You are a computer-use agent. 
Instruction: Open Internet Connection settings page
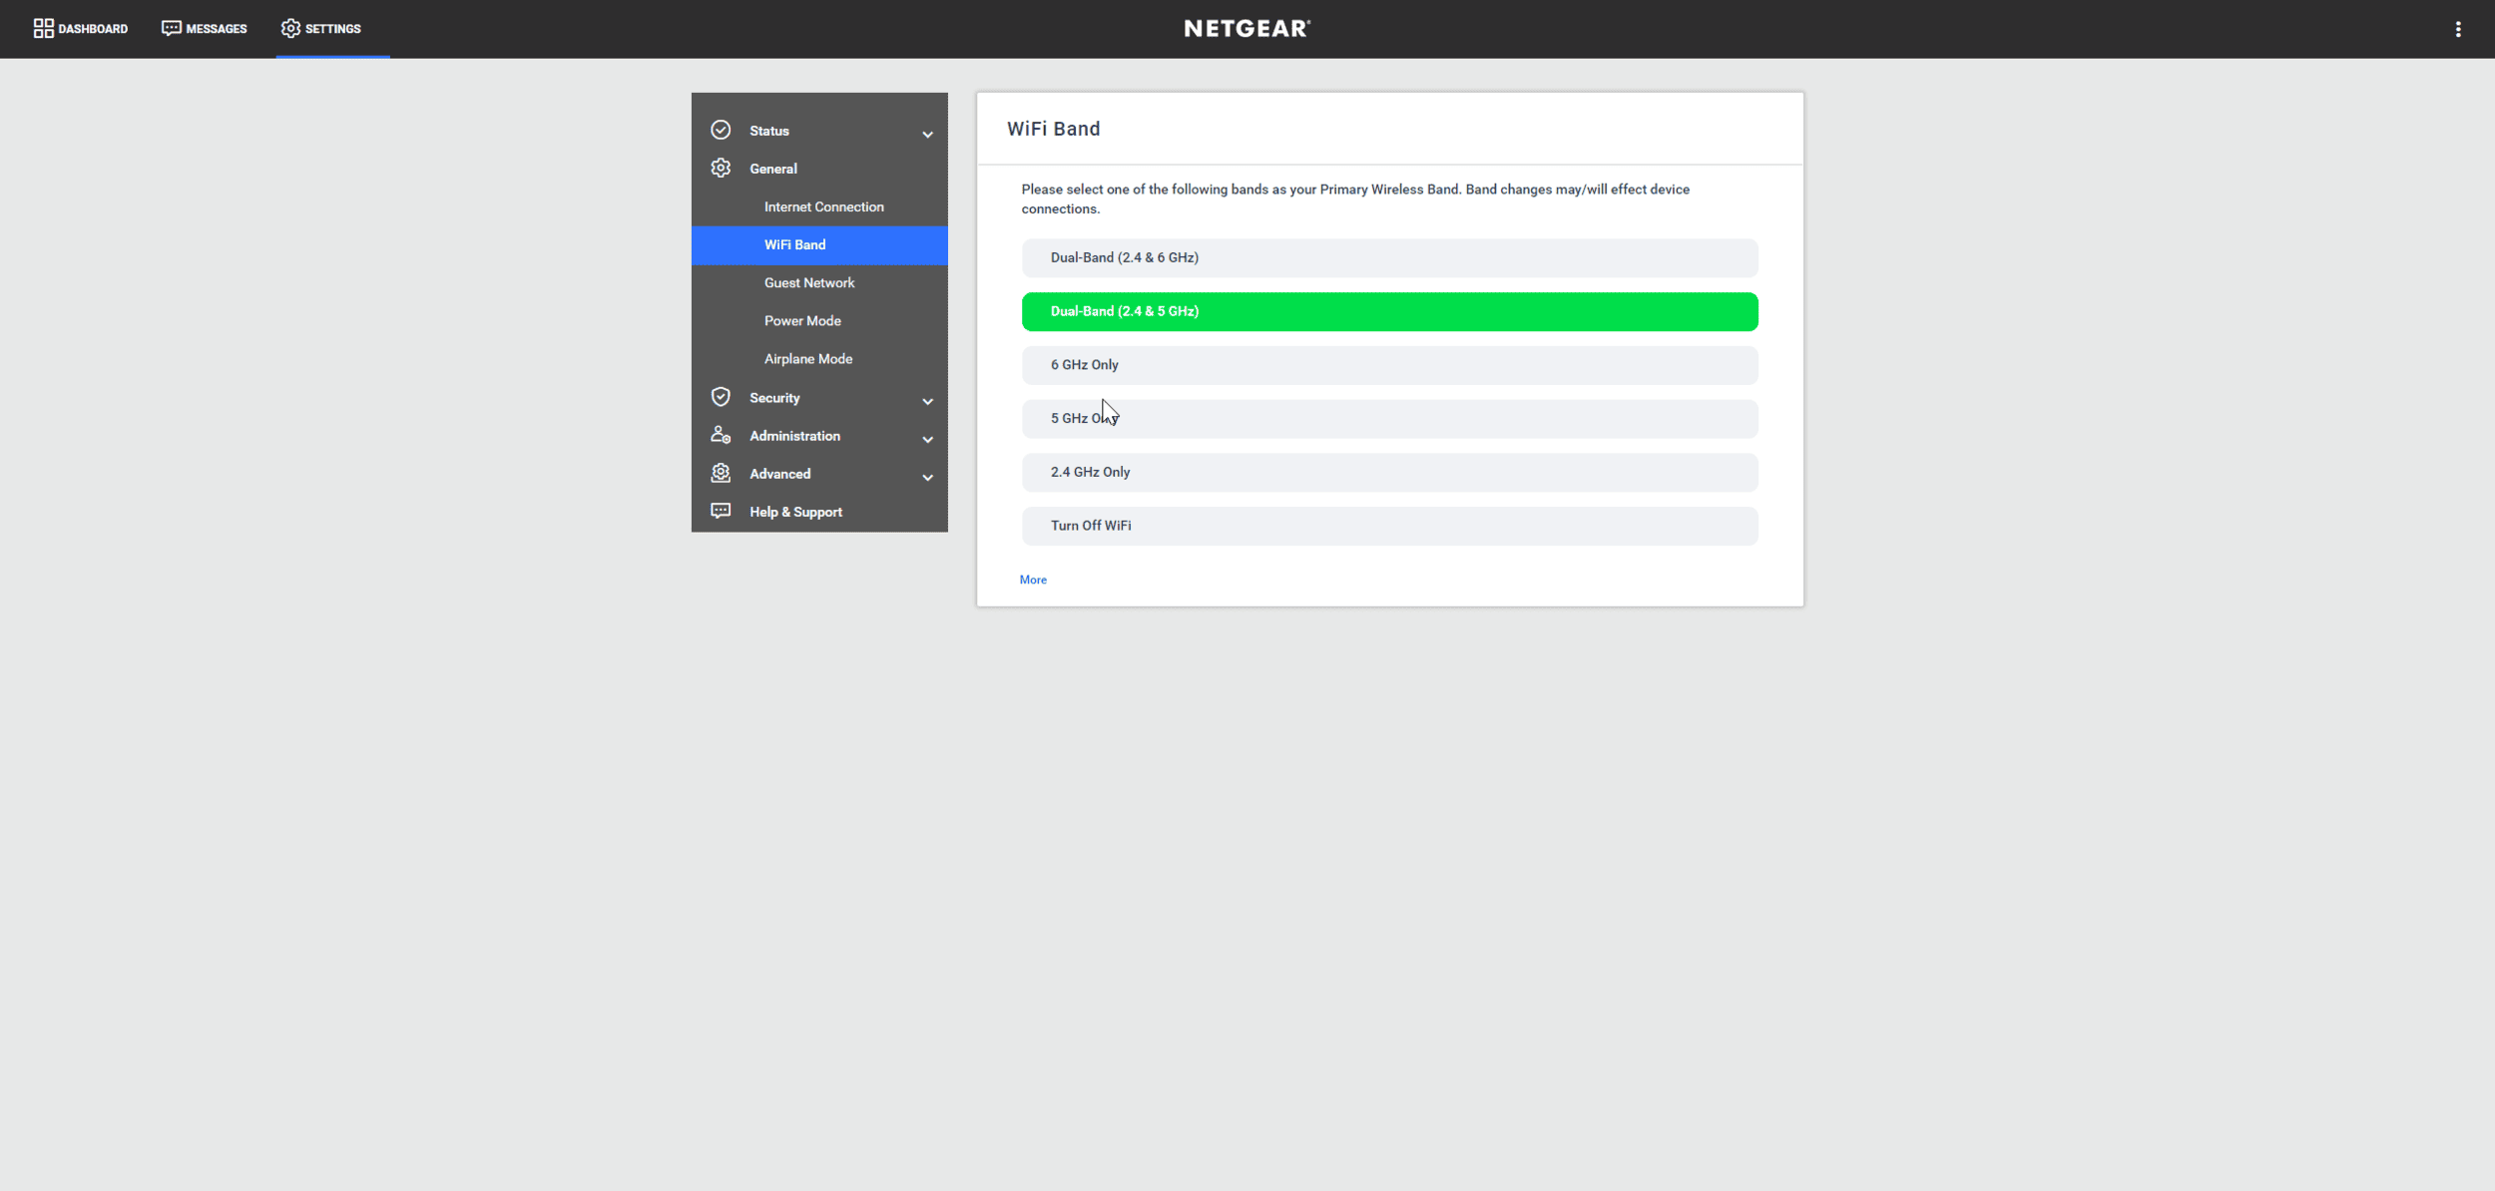[823, 206]
